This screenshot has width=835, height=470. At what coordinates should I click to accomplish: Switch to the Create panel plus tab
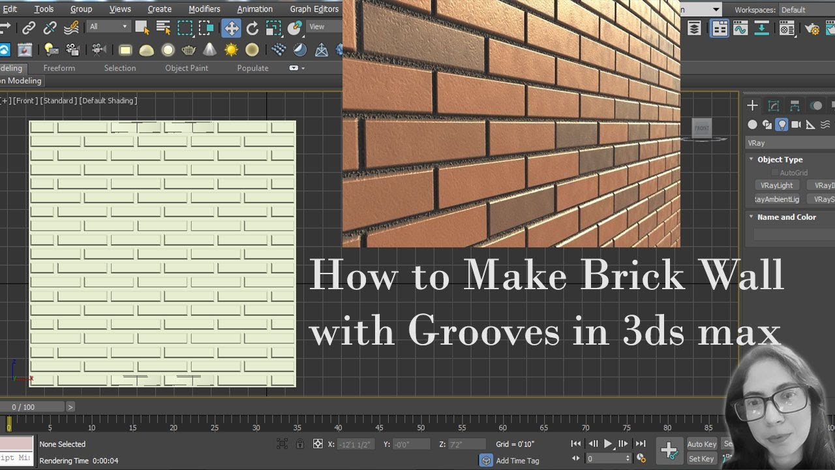[753, 106]
